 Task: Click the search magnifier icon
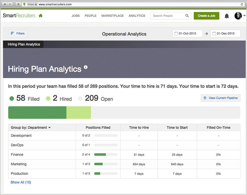tap(187, 16)
